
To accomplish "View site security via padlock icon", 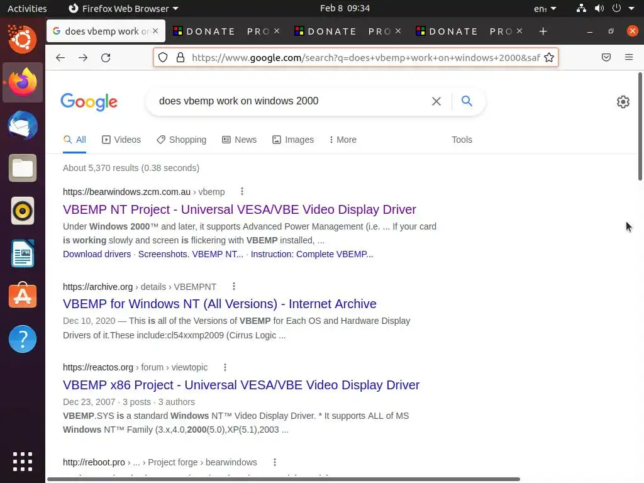I will point(180,57).
